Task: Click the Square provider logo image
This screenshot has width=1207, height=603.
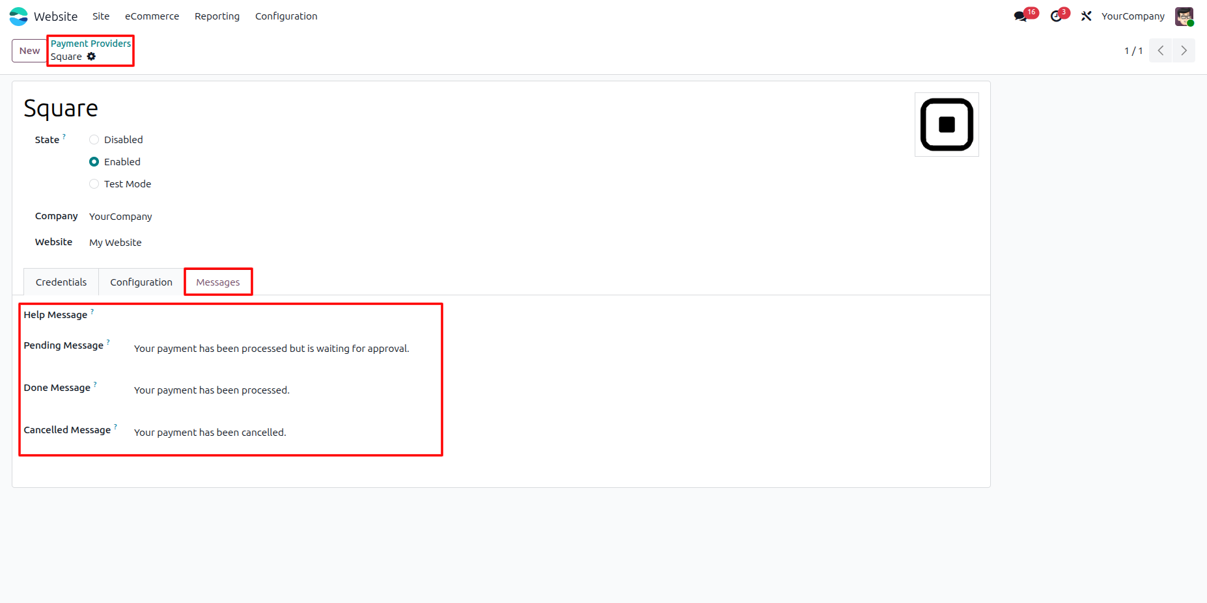Action: pyautogui.click(x=947, y=124)
